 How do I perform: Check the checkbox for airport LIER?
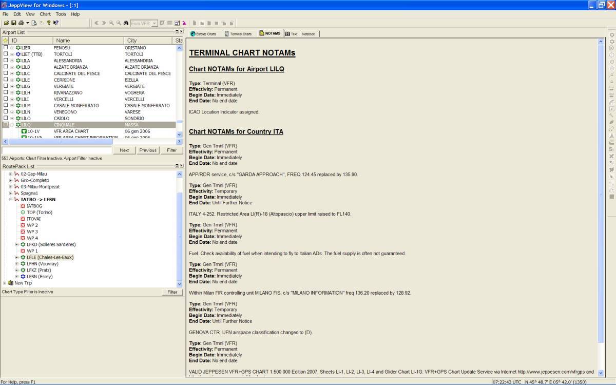6,48
